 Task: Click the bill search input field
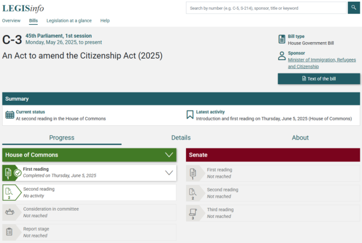tap(267, 8)
